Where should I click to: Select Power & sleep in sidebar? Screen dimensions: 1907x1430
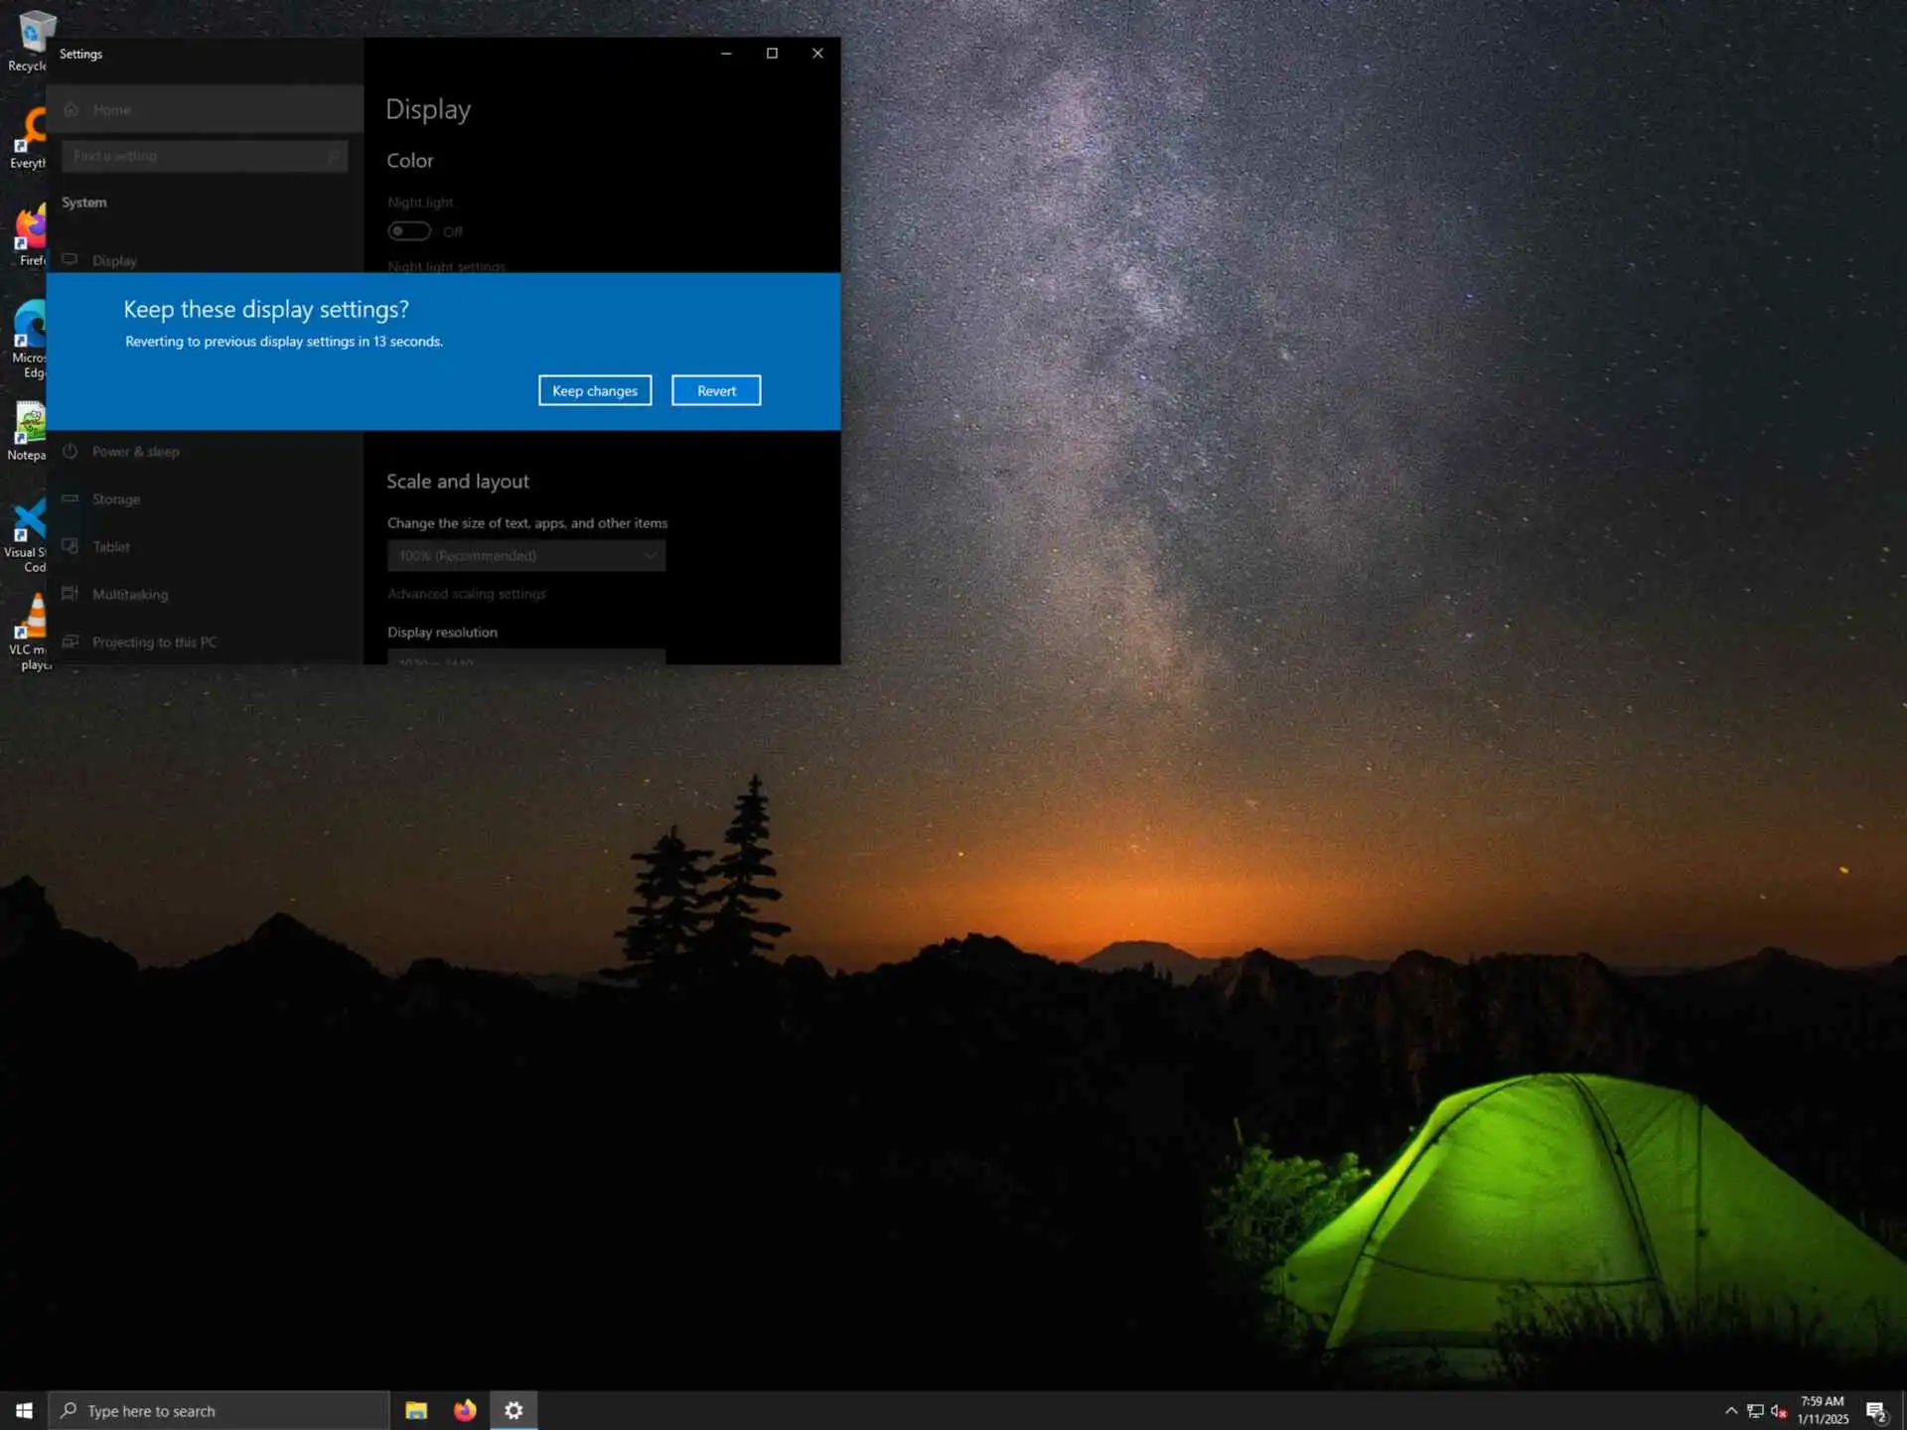tap(135, 452)
